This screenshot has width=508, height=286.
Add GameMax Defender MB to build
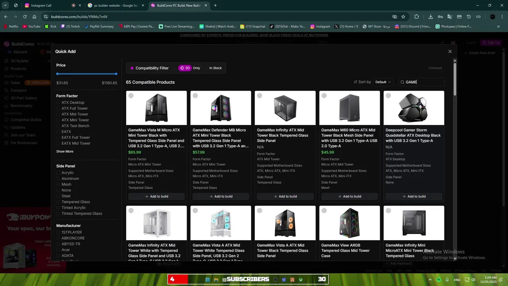[221, 196]
